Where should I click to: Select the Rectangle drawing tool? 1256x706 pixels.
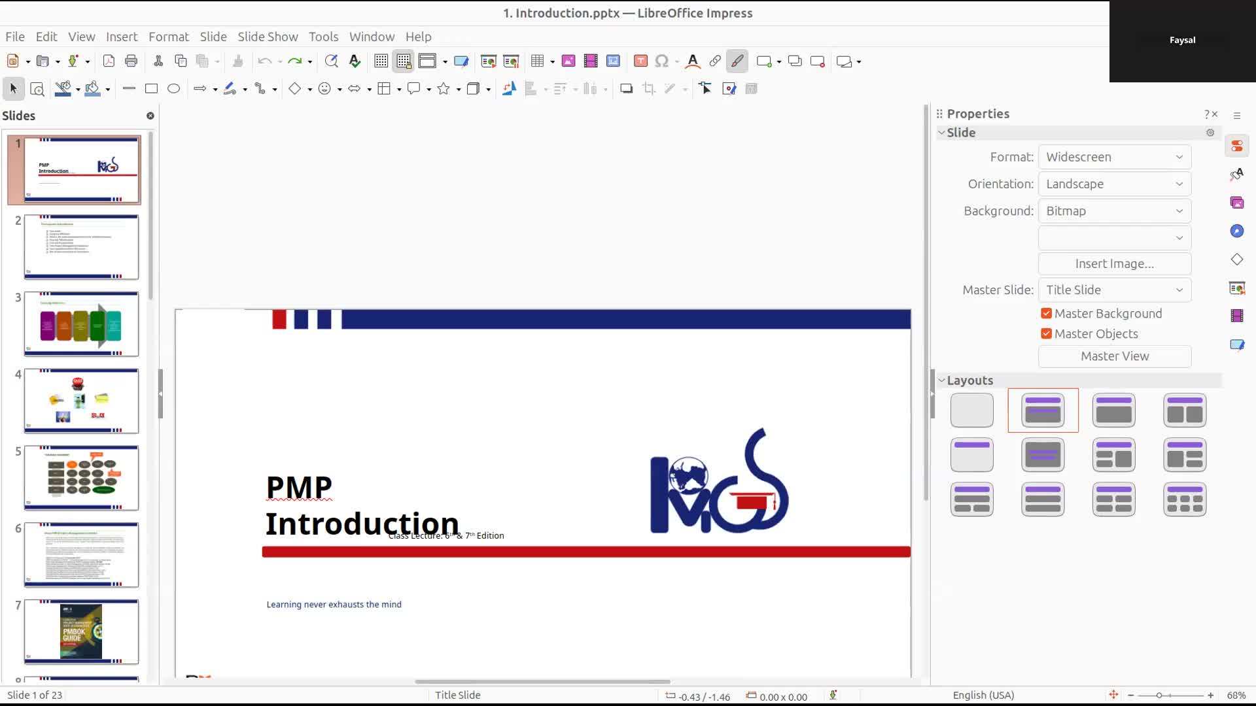151,88
